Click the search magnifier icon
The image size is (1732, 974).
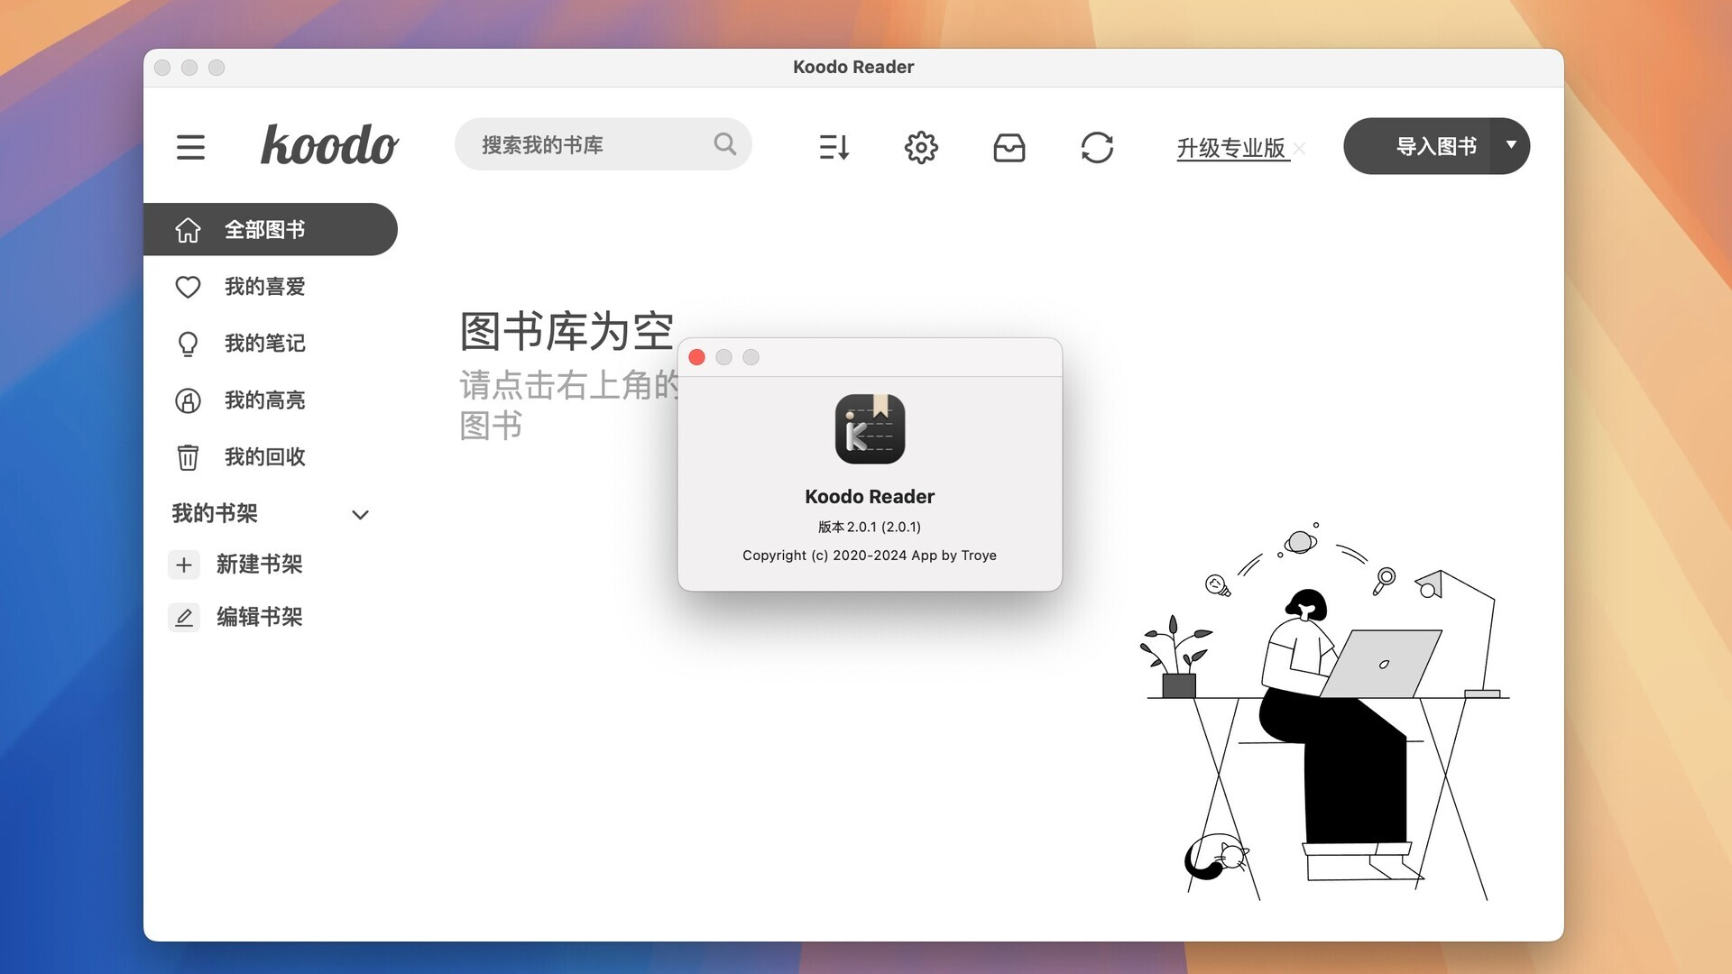pyautogui.click(x=724, y=144)
